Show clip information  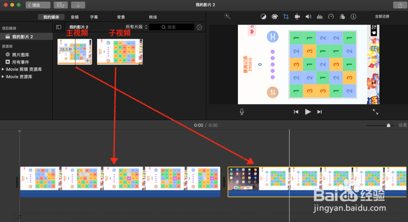(353, 17)
